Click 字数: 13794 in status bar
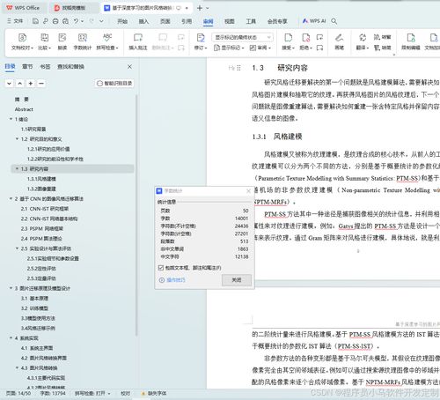Viewport: 440px width, 400px height. click(53, 393)
